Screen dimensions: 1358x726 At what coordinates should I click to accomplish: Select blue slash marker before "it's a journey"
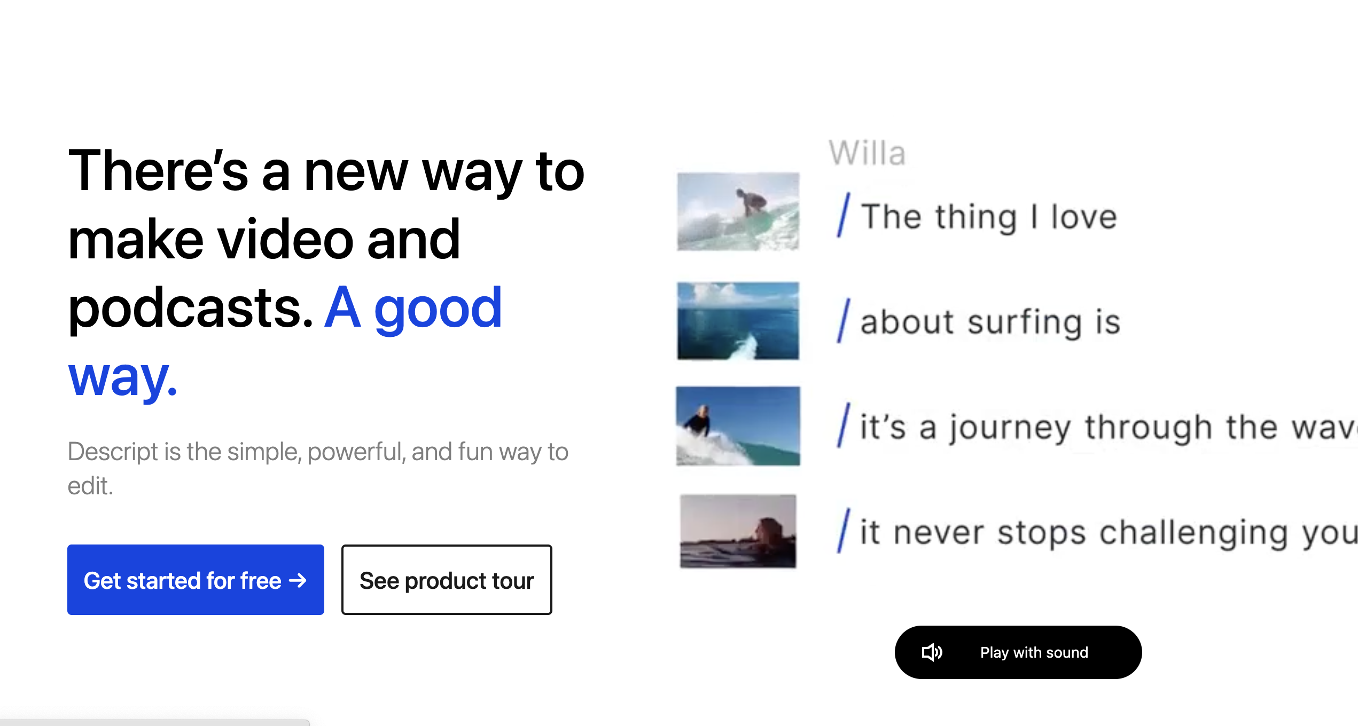844,425
